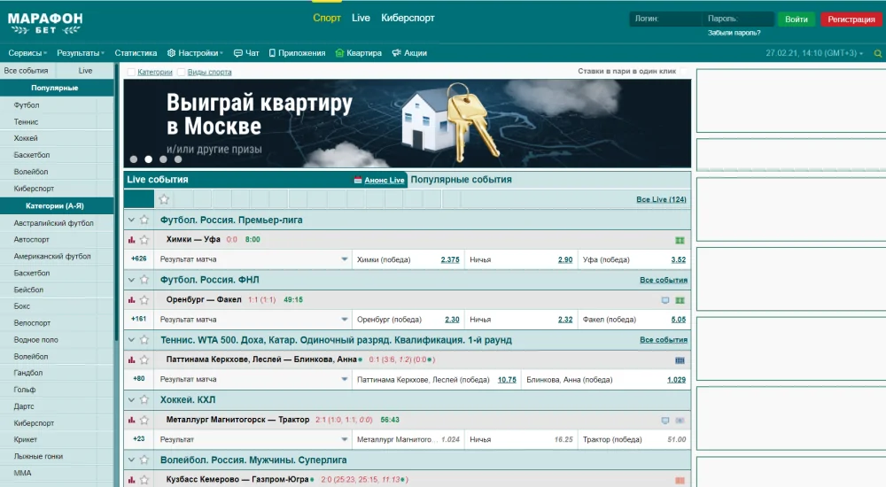Favorite the Теннис WTA 500 Доха league star
Image resolution: width=886 pixels, height=487 pixels.
tap(144, 339)
